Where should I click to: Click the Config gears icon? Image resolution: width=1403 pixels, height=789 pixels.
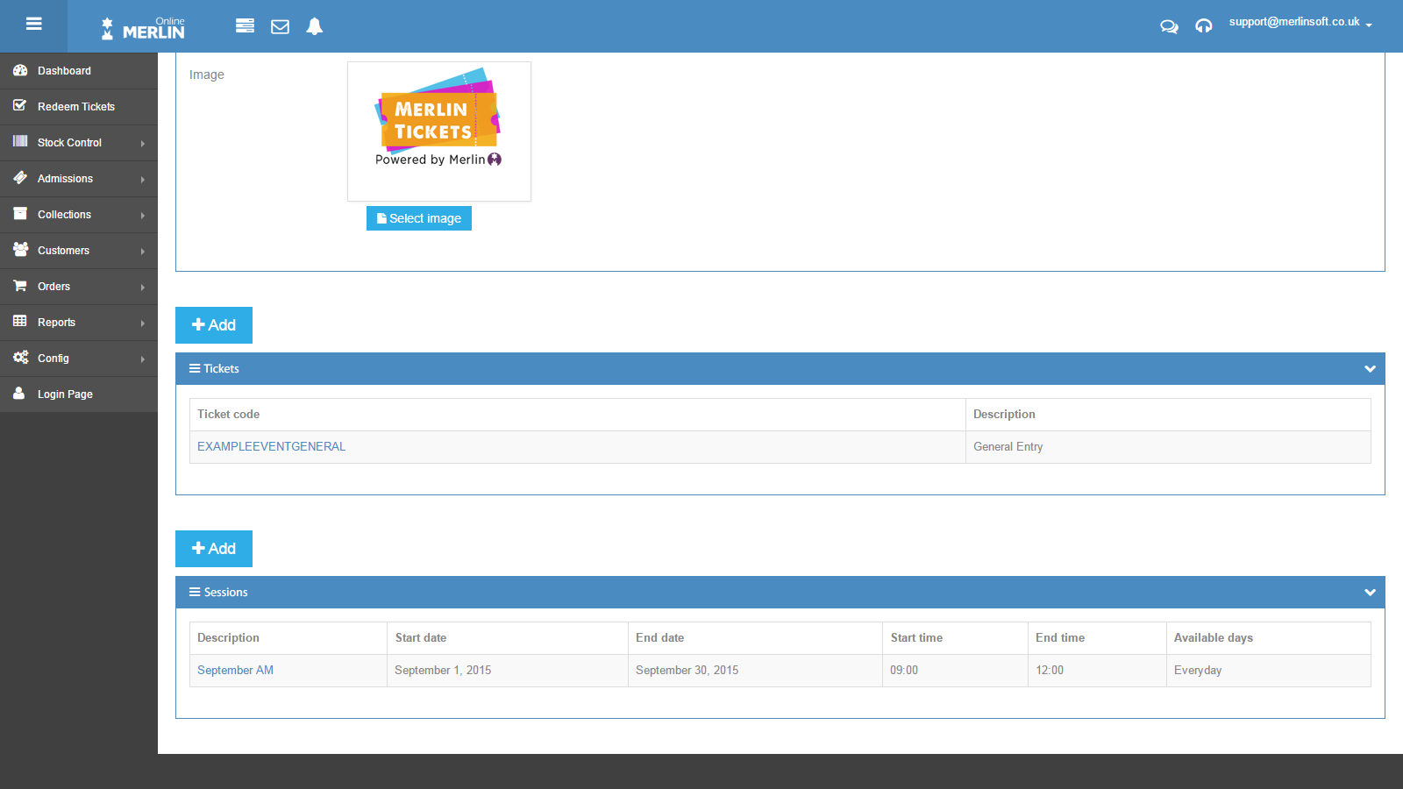20,357
